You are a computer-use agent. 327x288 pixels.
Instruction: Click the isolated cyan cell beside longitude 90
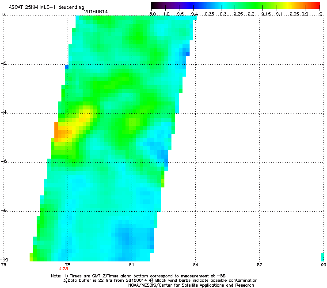pyautogui.click(x=322, y=257)
